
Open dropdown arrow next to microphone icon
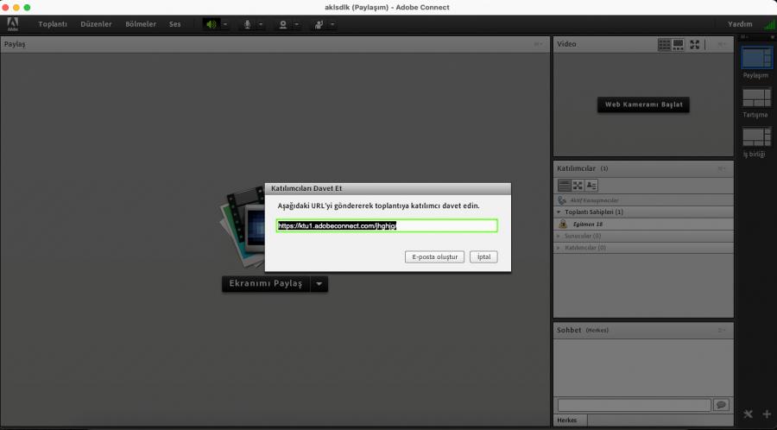(x=261, y=24)
